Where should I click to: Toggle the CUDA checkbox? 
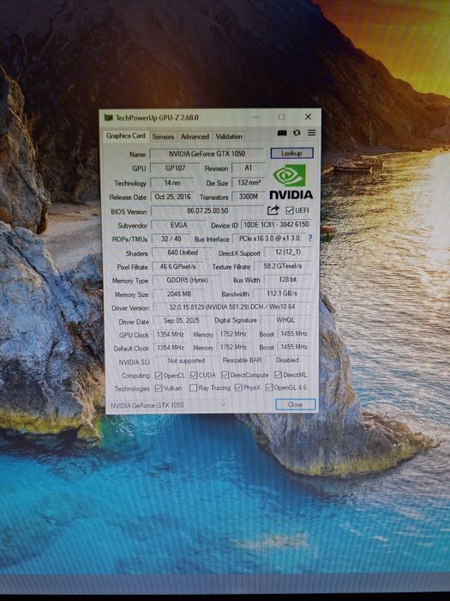tap(194, 375)
